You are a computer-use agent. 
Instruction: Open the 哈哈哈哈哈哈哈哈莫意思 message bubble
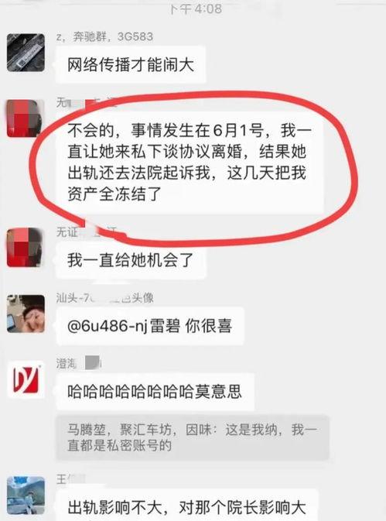click(155, 392)
